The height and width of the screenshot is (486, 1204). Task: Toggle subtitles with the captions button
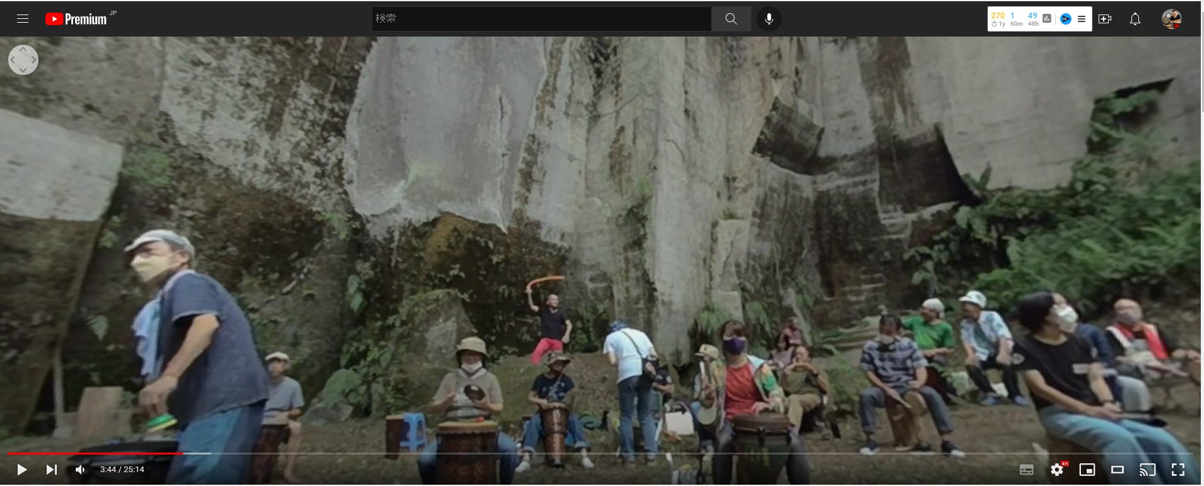pyautogui.click(x=1027, y=470)
